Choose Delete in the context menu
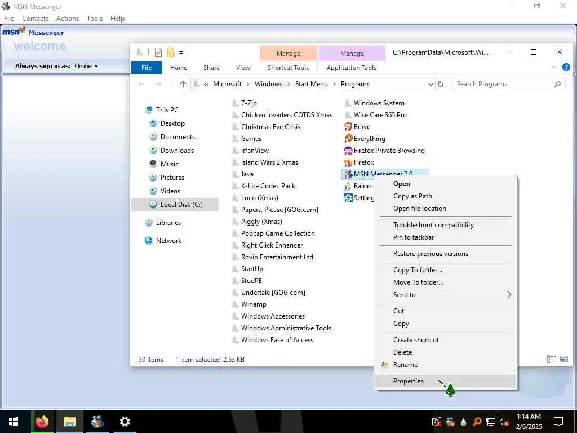The image size is (577, 433). [x=445, y=352]
